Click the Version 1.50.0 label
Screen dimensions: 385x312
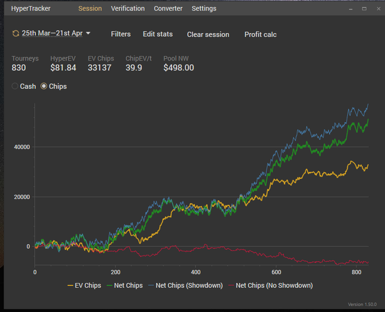[x=362, y=304]
